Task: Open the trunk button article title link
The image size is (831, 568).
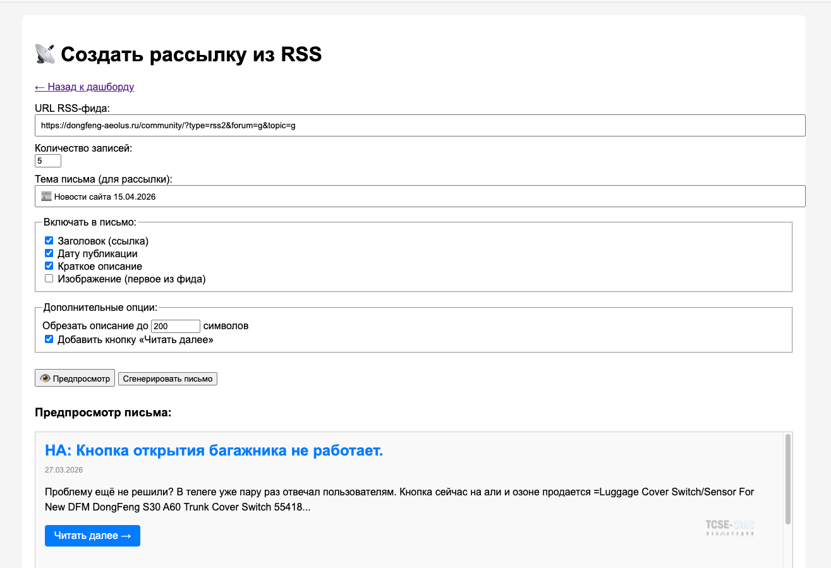Action: coord(214,450)
